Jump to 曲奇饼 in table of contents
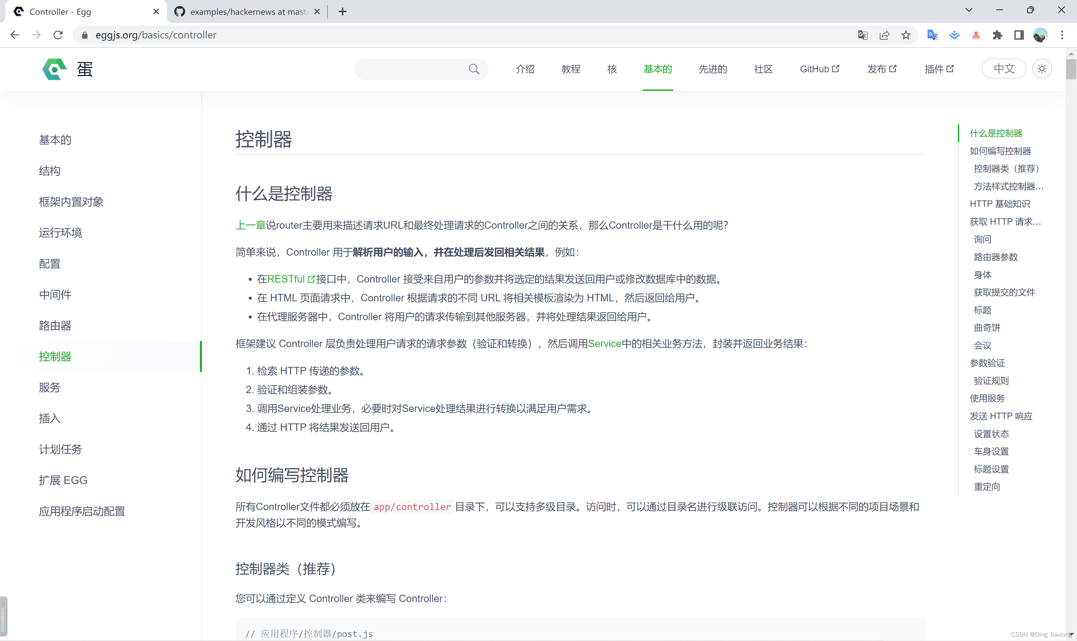The image size is (1077, 641). coord(987,328)
